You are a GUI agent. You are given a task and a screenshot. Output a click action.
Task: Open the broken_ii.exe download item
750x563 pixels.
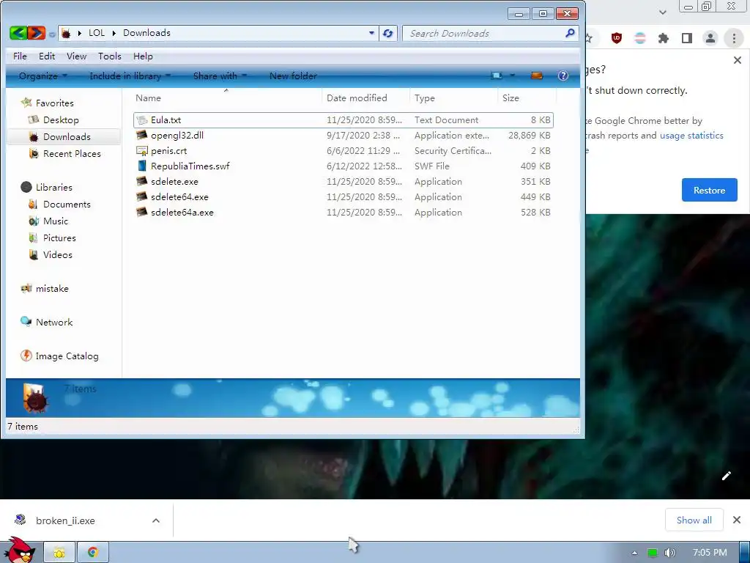(x=65, y=520)
